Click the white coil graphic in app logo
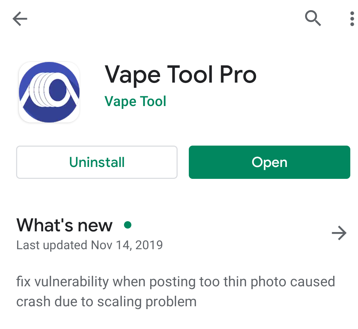This screenshot has height=329, width=358. coord(49,90)
